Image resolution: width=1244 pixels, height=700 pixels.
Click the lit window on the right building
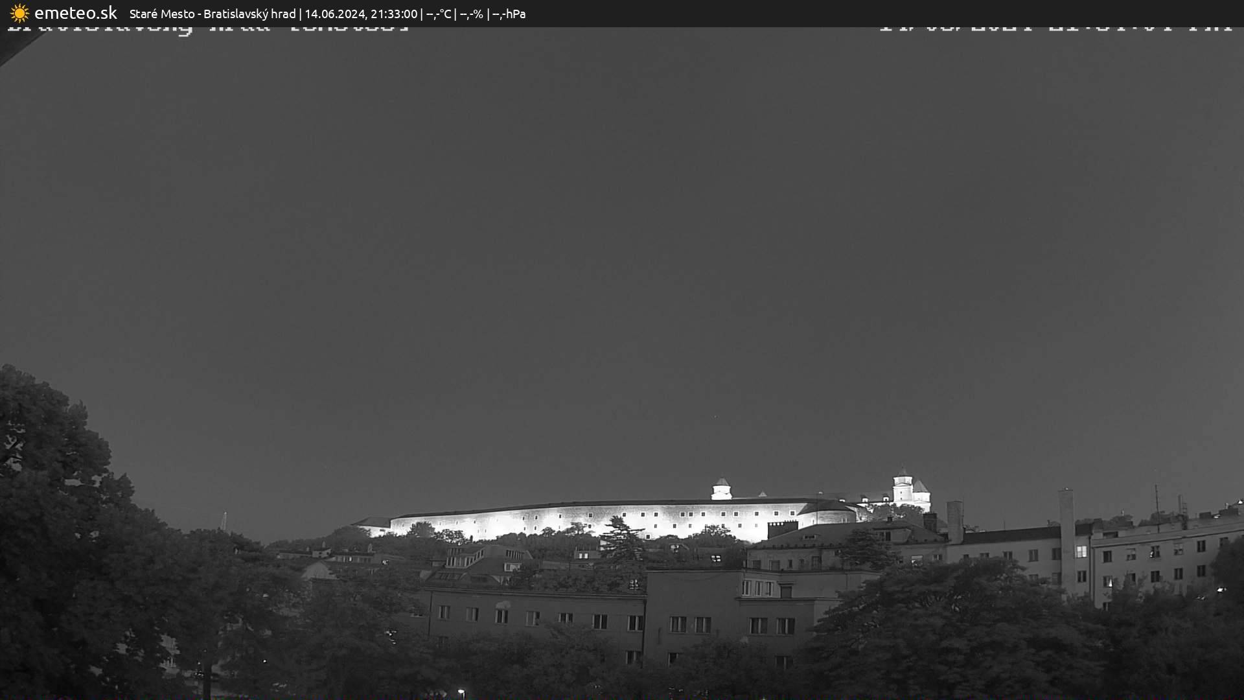click(x=1081, y=552)
